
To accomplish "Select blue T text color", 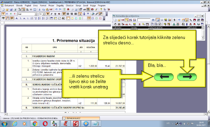I will [7, 14].
